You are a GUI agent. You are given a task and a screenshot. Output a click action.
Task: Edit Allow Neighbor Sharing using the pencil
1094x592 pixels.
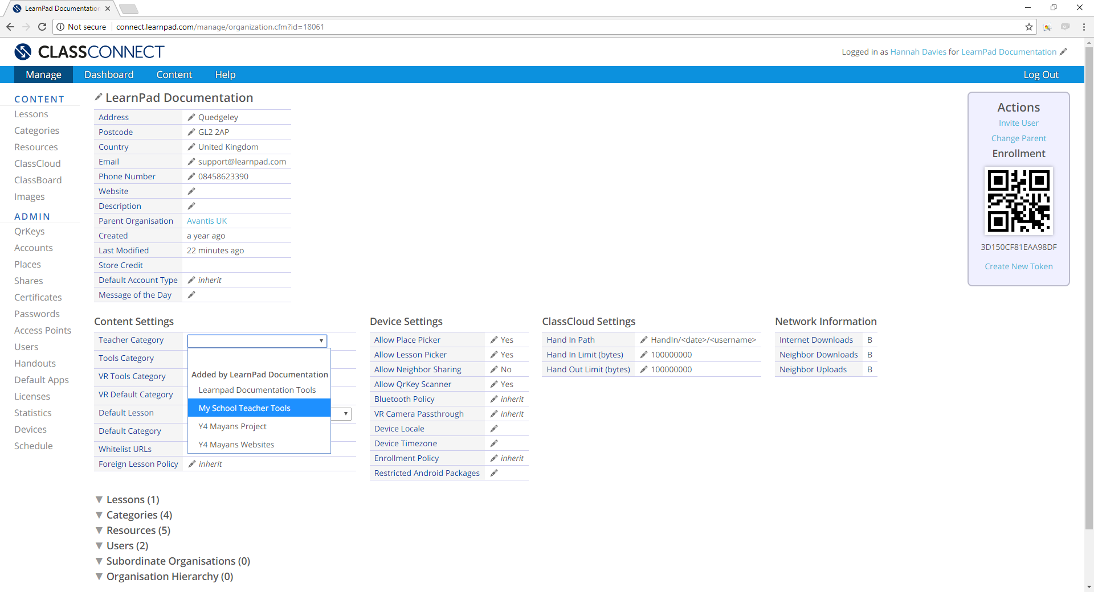tap(494, 369)
